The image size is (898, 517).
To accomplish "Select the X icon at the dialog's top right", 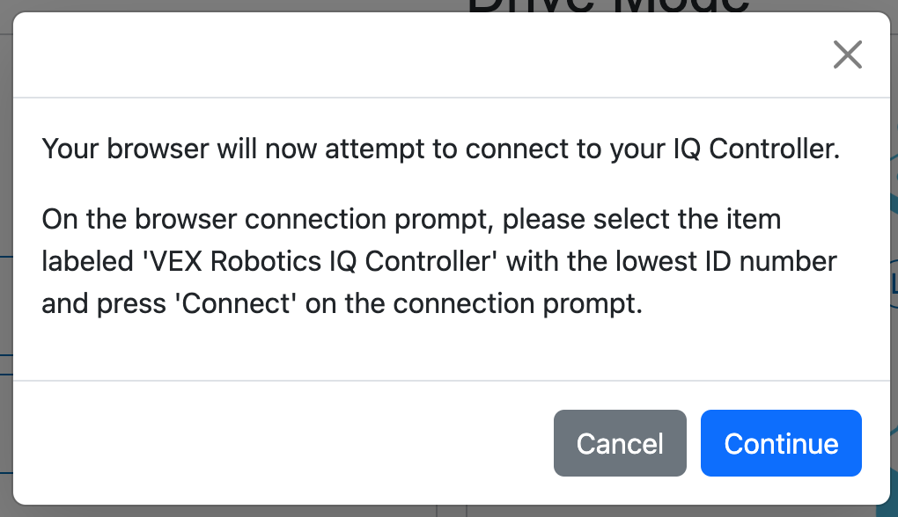I will (x=847, y=55).
